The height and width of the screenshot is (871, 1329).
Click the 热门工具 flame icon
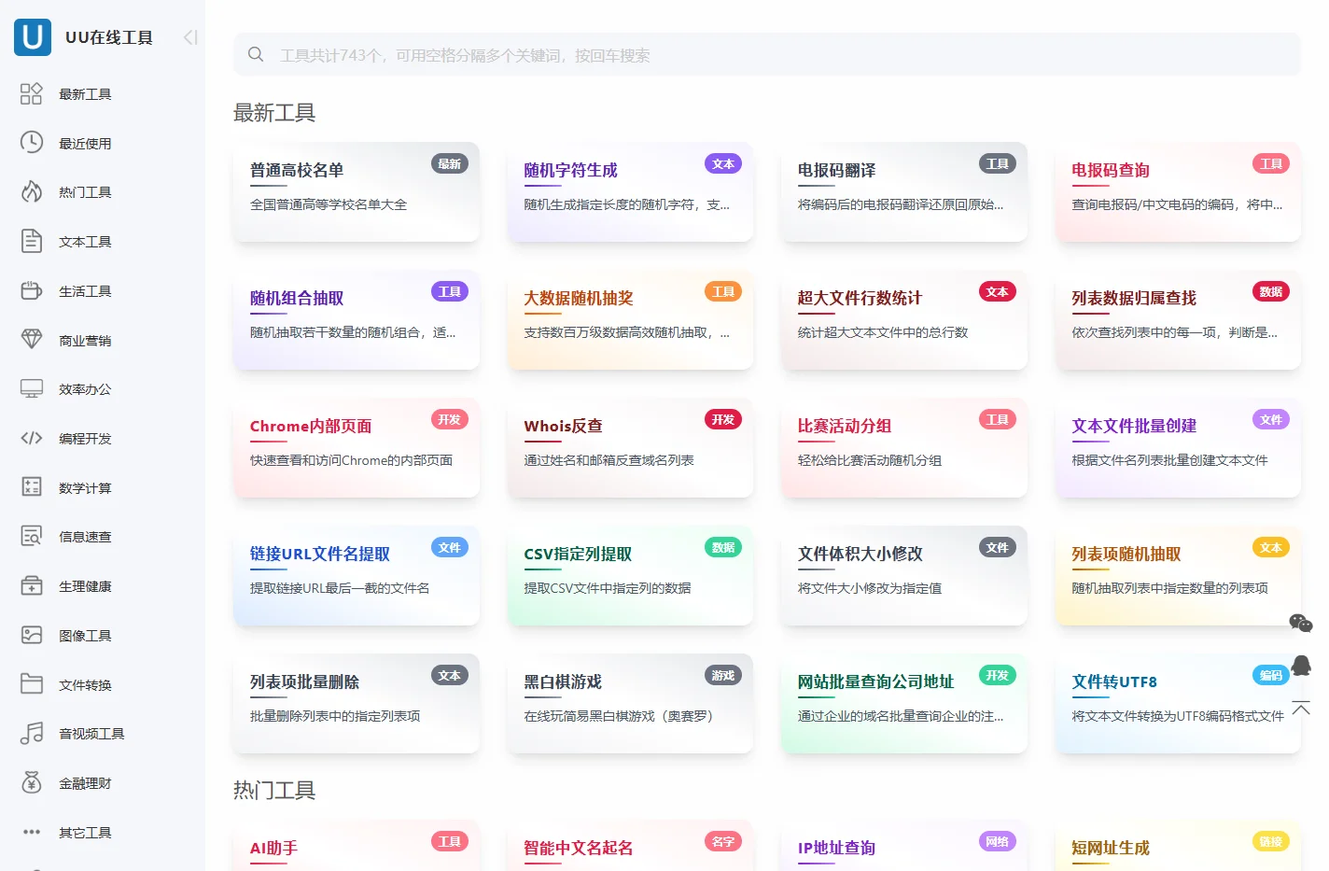(32, 191)
